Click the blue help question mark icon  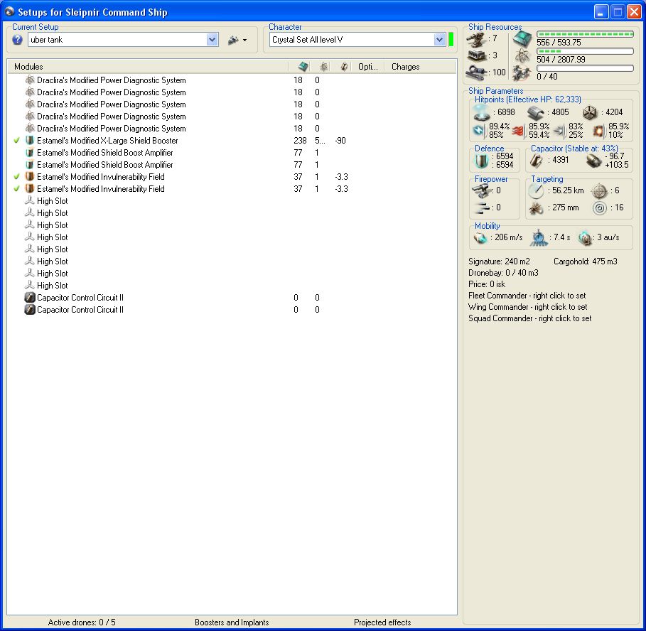coord(17,40)
